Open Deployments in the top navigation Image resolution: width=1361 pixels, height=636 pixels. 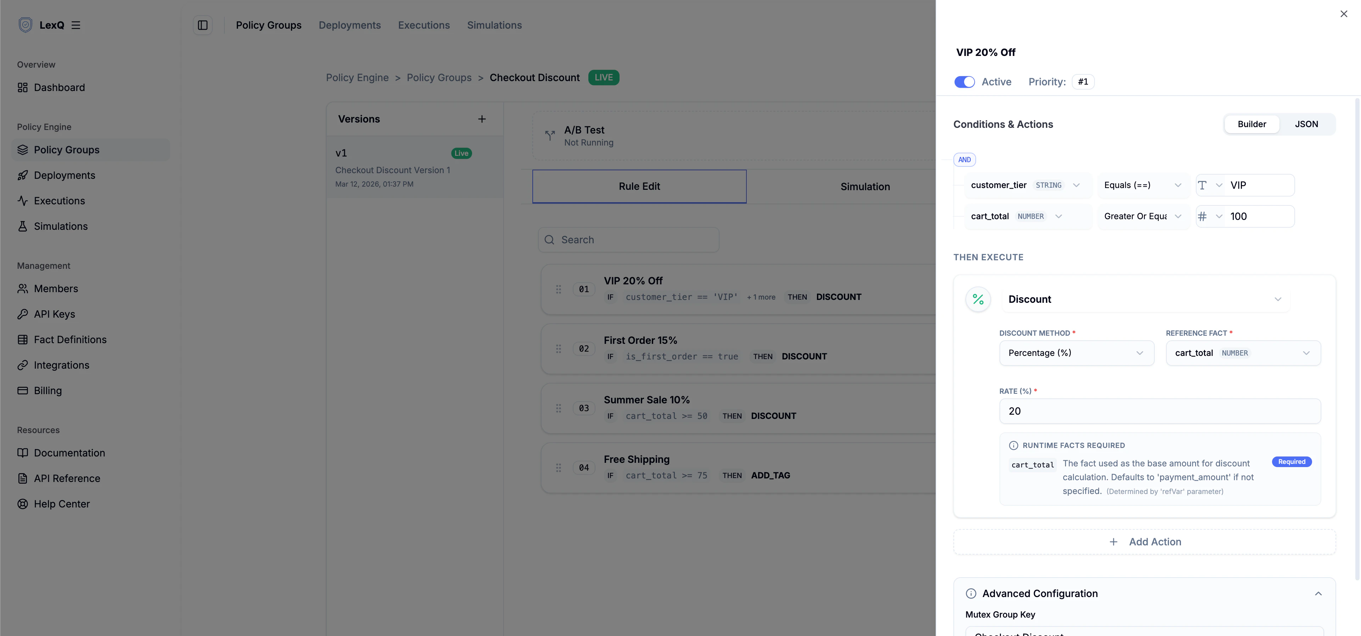pos(349,25)
